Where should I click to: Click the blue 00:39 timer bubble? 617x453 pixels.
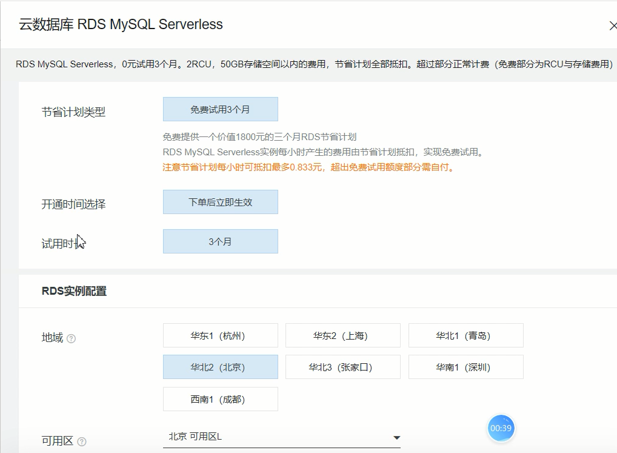(x=501, y=428)
